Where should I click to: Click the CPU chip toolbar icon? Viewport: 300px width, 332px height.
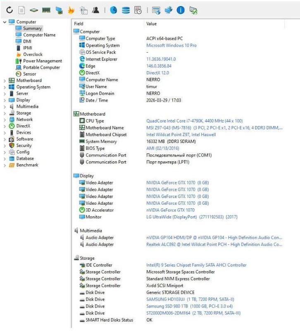point(34,10)
